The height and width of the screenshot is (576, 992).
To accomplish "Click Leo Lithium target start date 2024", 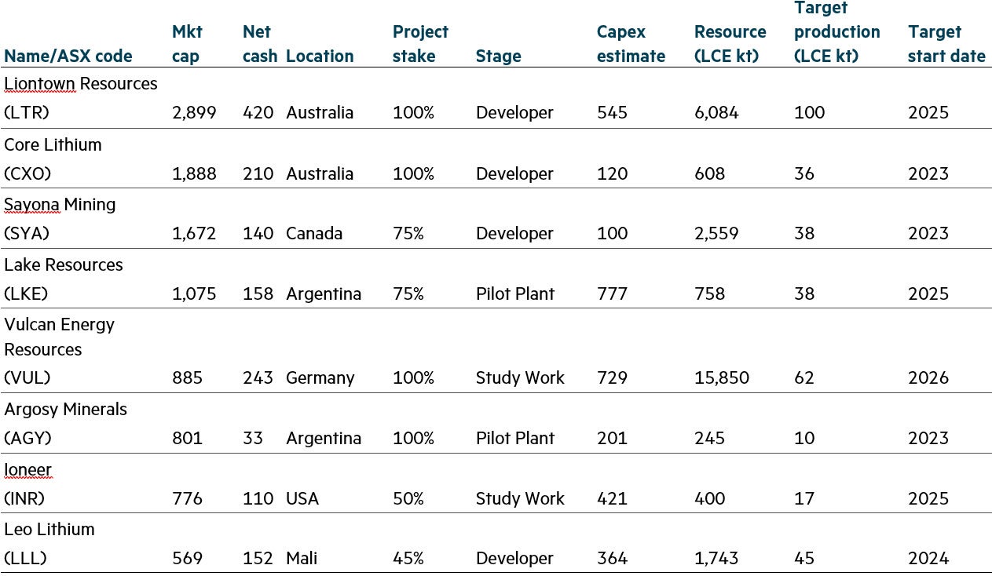I will click(x=928, y=558).
